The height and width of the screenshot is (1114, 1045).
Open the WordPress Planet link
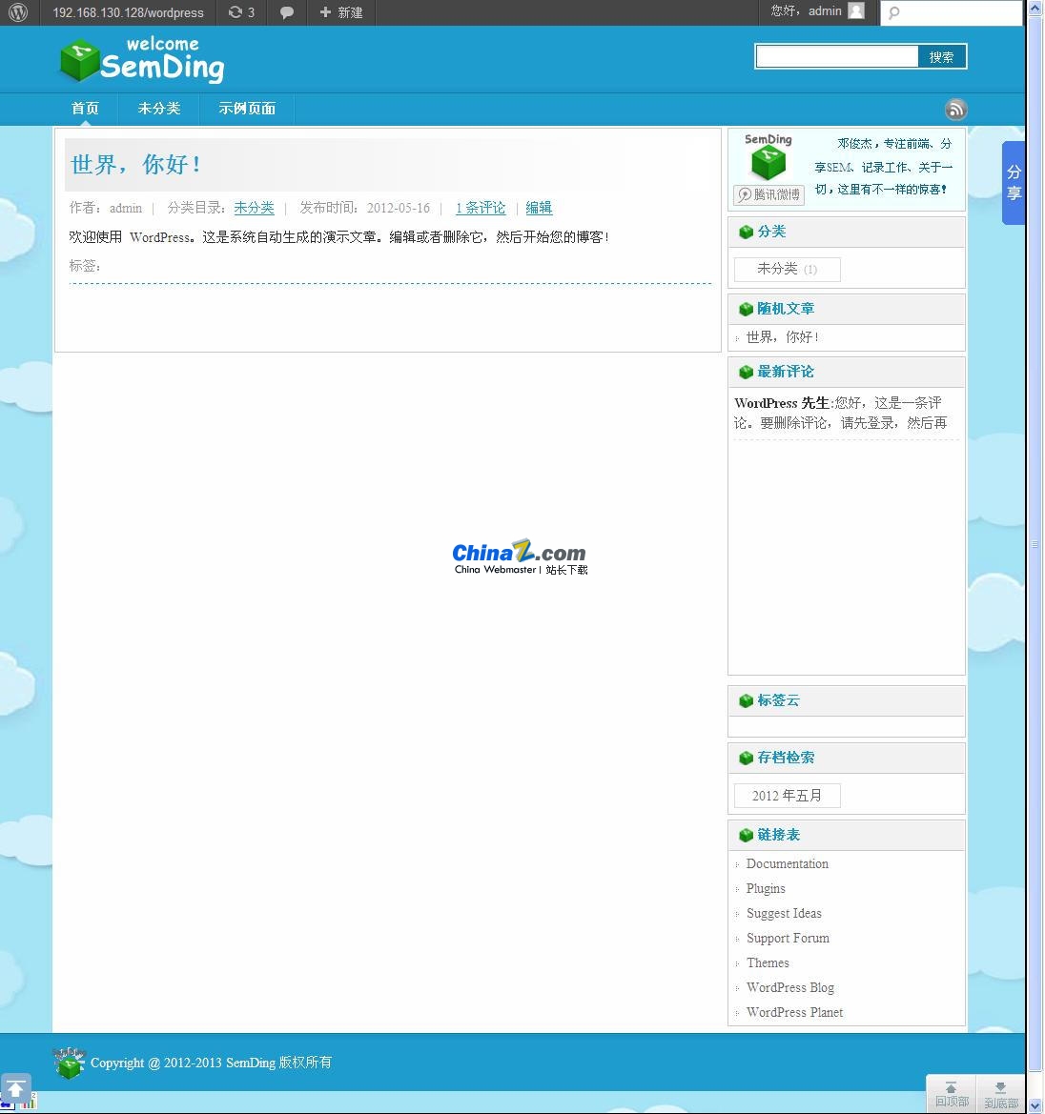(794, 1012)
